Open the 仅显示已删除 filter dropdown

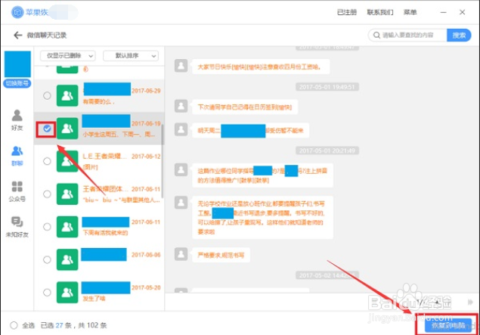click(x=67, y=56)
